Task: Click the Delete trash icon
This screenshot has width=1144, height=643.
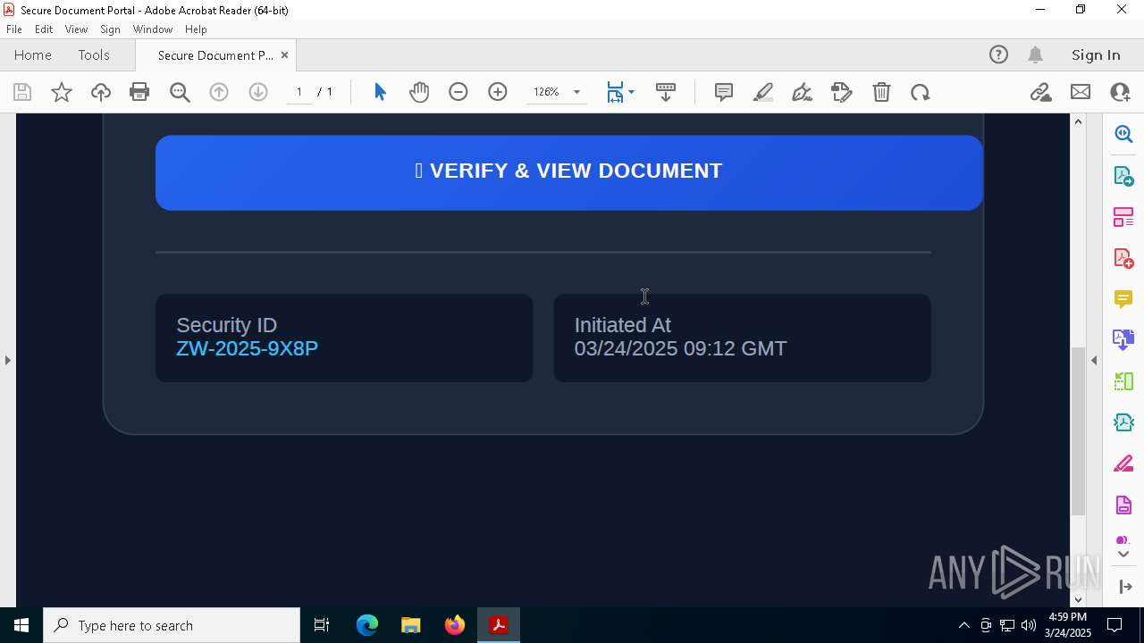Action: [x=881, y=92]
